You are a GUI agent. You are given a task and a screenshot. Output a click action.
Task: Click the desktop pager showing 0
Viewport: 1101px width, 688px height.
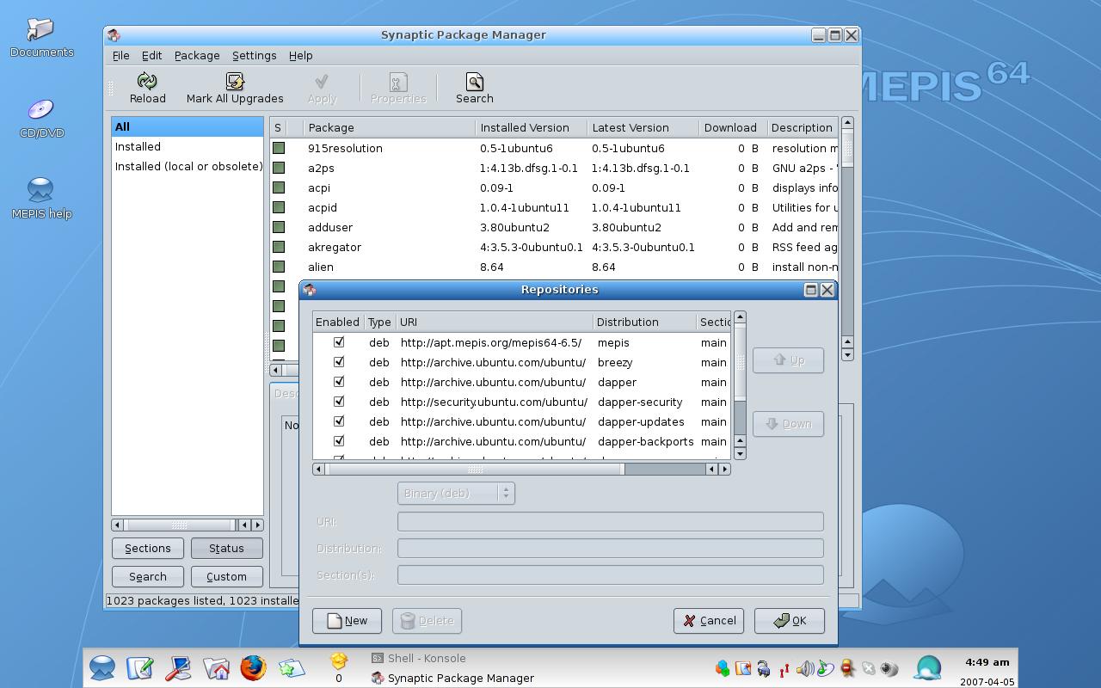pos(338,667)
